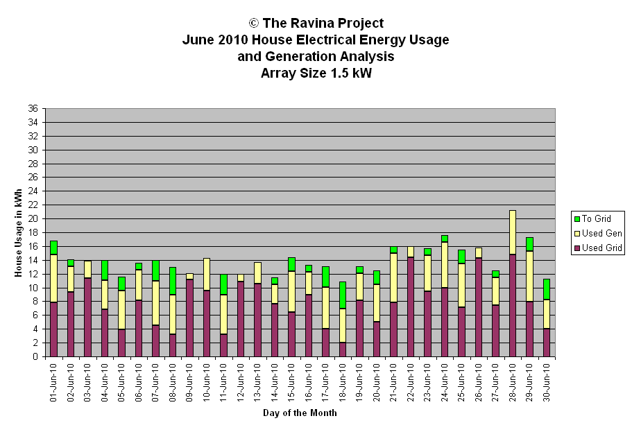Click the 'Array Size 1.5 kW' subtitle
Screen dimensions: 632x432
[x=316, y=73]
